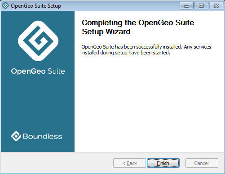Click the gray button bar background
This screenshot has height=174, width=225.
(x=57, y=163)
